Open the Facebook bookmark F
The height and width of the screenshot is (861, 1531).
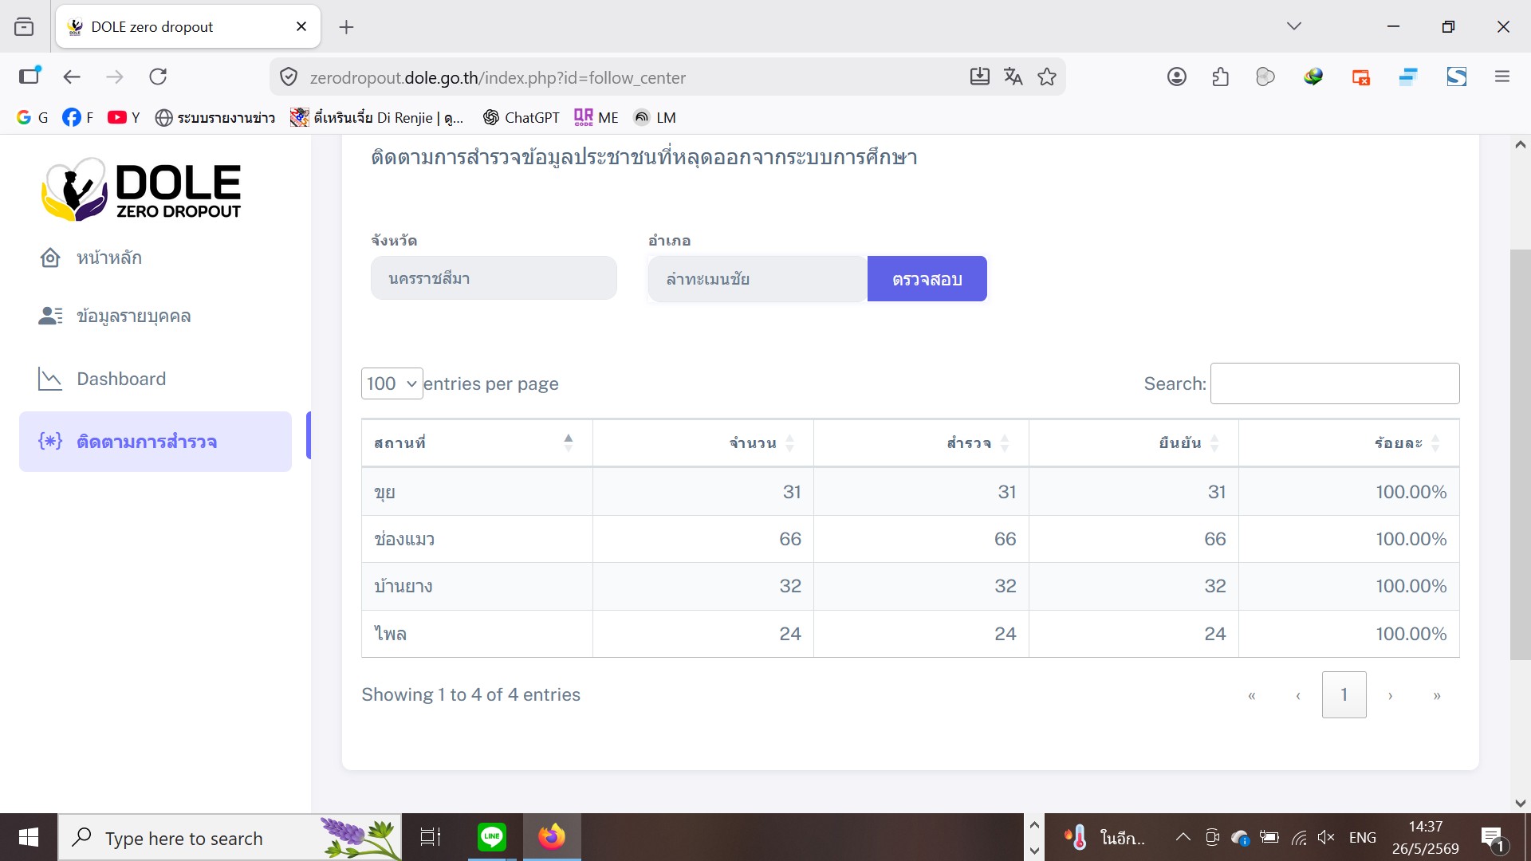click(x=78, y=117)
